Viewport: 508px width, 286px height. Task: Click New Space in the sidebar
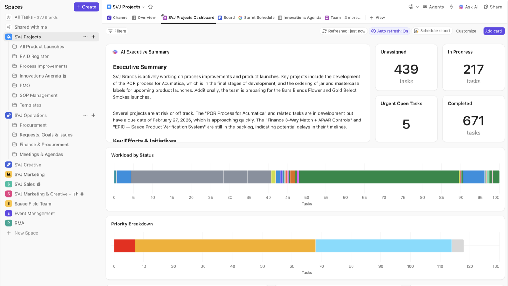(x=26, y=233)
